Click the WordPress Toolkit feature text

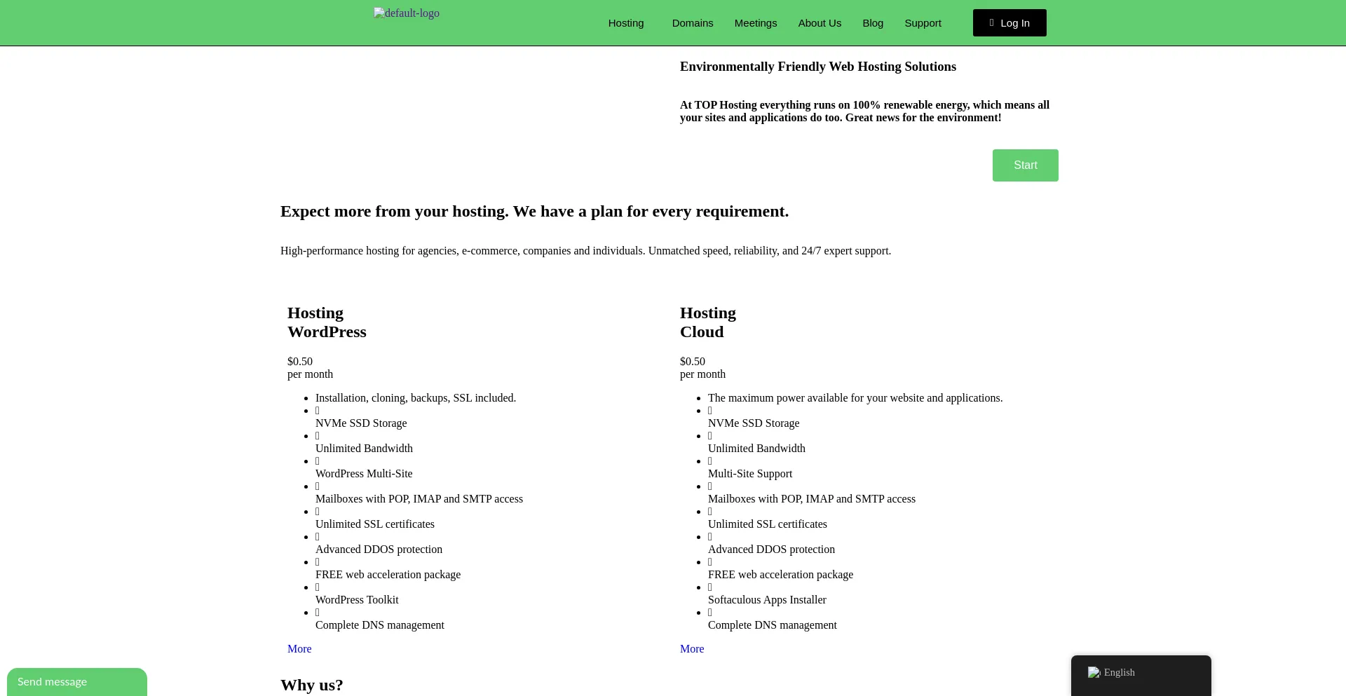(357, 600)
